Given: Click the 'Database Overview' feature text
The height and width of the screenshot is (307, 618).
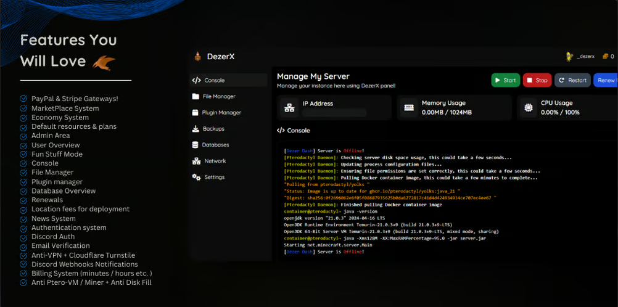Looking at the screenshot, I should point(64,191).
